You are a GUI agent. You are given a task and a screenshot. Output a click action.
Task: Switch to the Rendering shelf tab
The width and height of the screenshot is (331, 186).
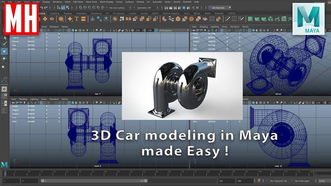[x=96, y=13]
